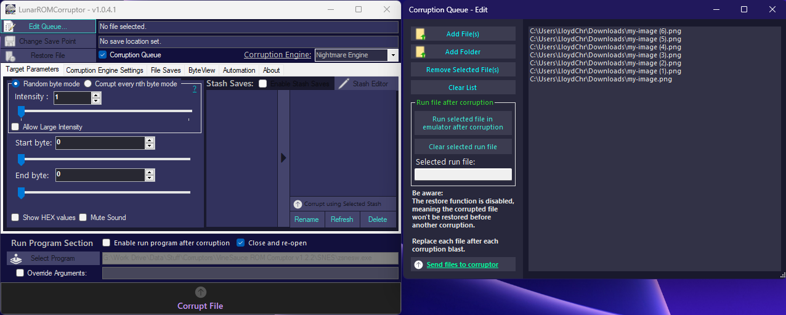Enable Override Arguments checkbox
786x315 pixels.
click(x=20, y=273)
